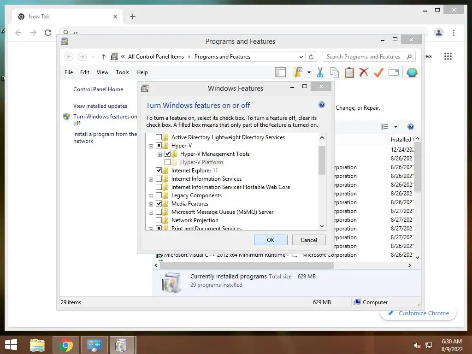The height and width of the screenshot is (354, 472).
Task: Open the address bar history dropdown
Action: (301, 57)
